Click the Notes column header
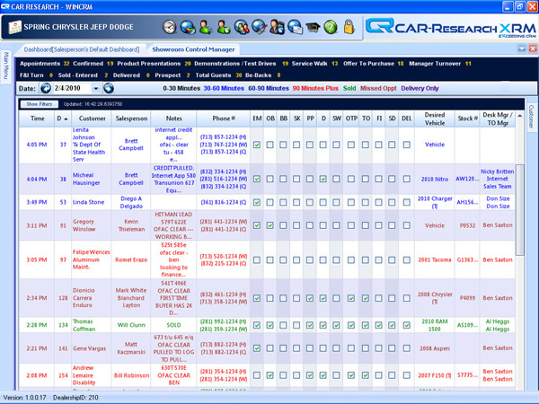This screenshot has height=404, width=539. click(x=173, y=119)
